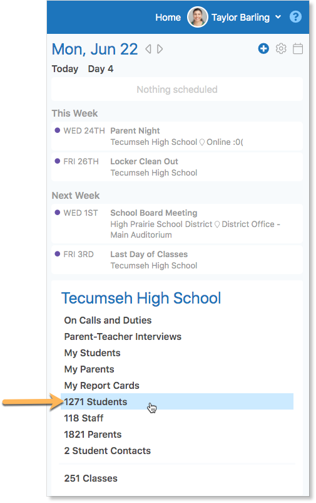Image resolution: width=316 pixels, height=503 pixels.
Task: Go to next day arrow
Action: point(160,49)
